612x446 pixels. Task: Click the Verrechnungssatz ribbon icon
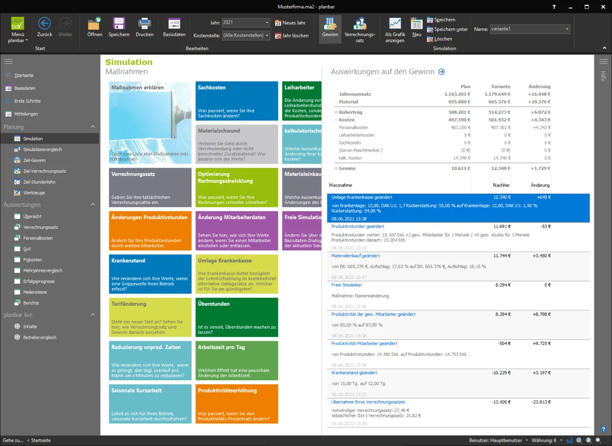pyautogui.click(x=360, y=24)
